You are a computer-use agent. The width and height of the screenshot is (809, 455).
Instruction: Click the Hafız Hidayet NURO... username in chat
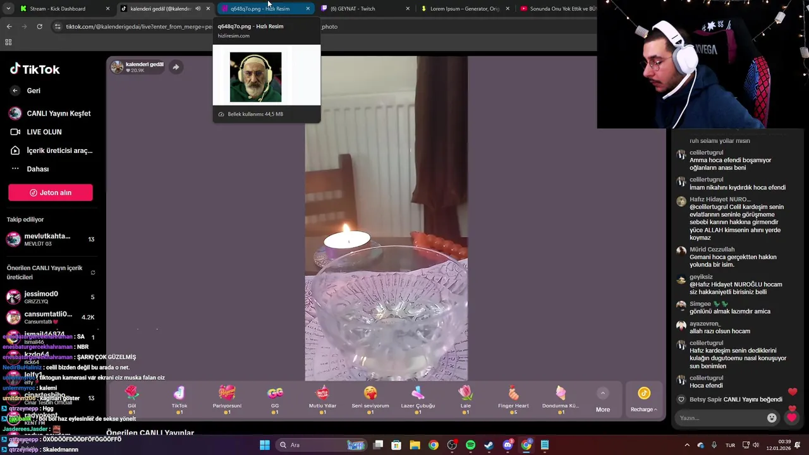(x=720, y=199)
